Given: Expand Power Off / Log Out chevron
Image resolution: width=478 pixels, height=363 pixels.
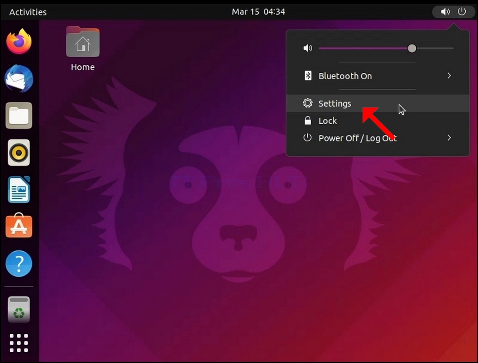Looking at the screenshot, I should (449, 138).
